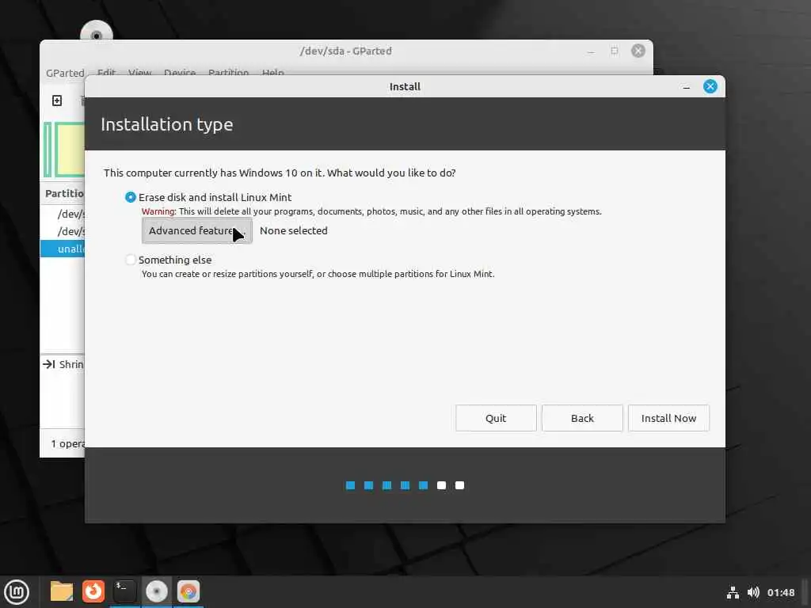Click New partition icon in GParted toolbar

point(57,101)
